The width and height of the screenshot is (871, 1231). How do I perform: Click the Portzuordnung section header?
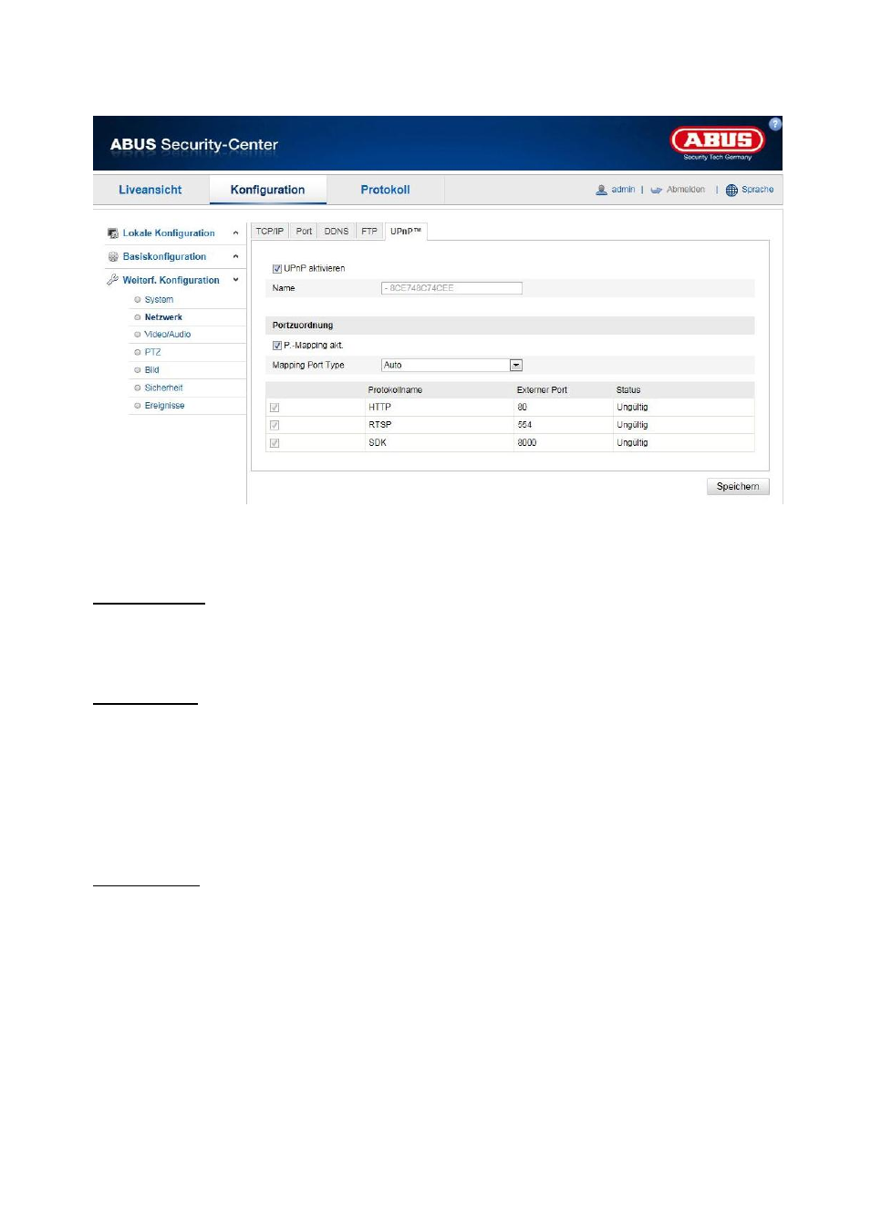pos(511,326)
